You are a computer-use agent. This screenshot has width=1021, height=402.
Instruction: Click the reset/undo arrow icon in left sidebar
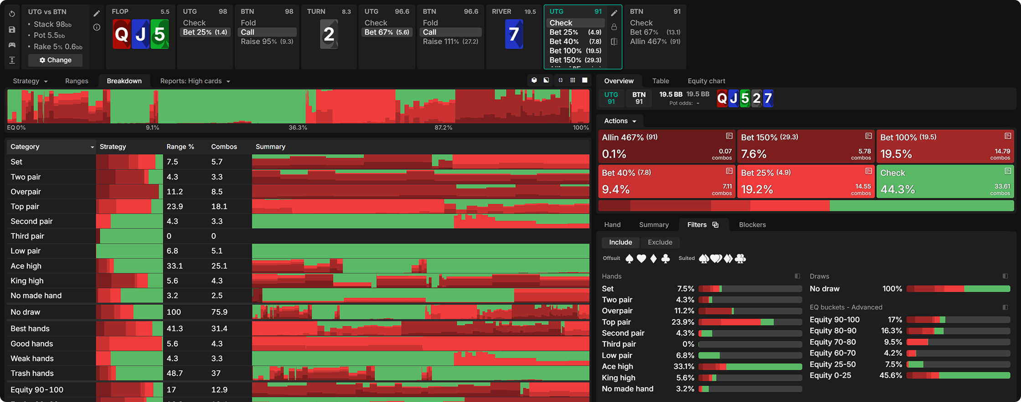[12, 14]
